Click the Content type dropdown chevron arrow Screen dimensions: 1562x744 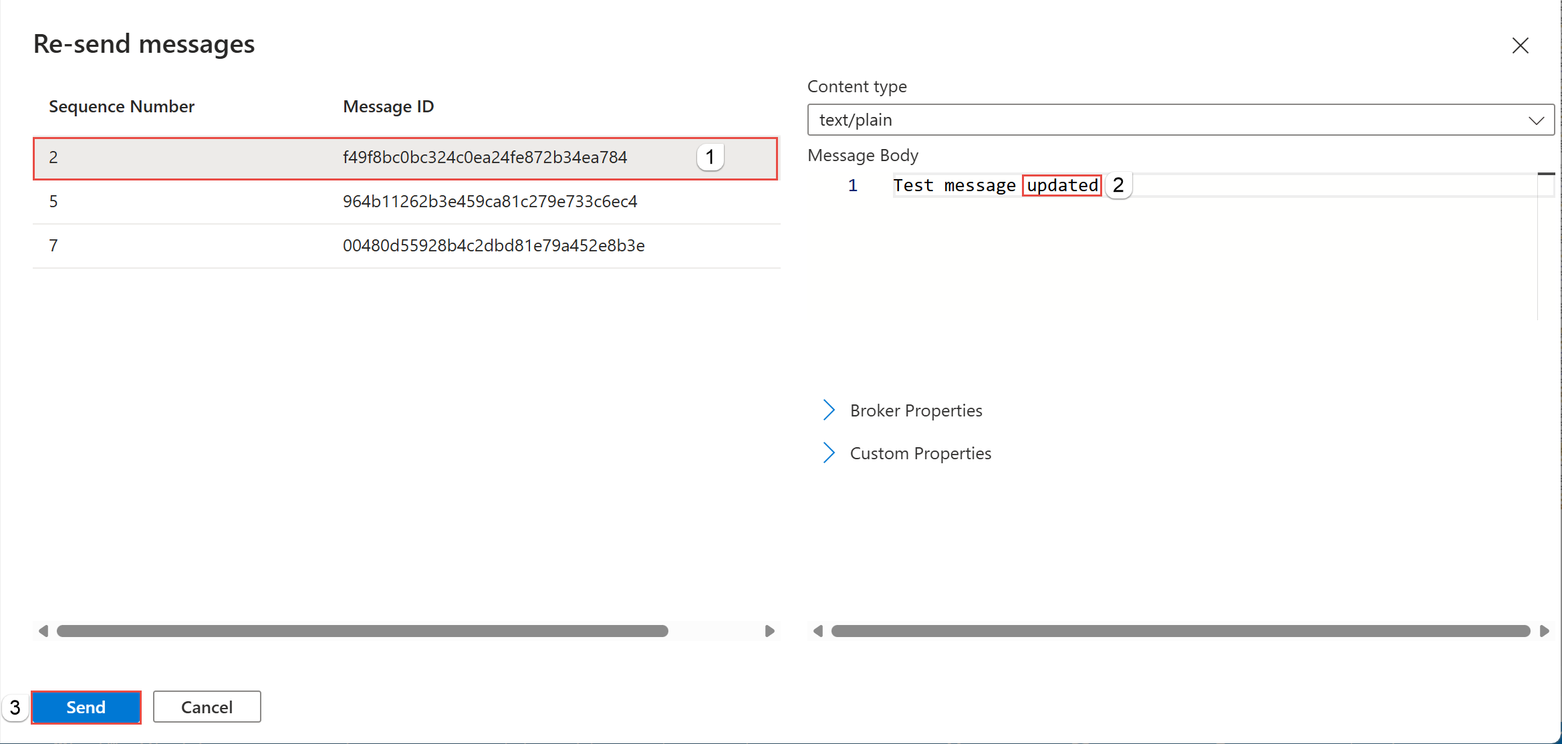point(1536,120)
